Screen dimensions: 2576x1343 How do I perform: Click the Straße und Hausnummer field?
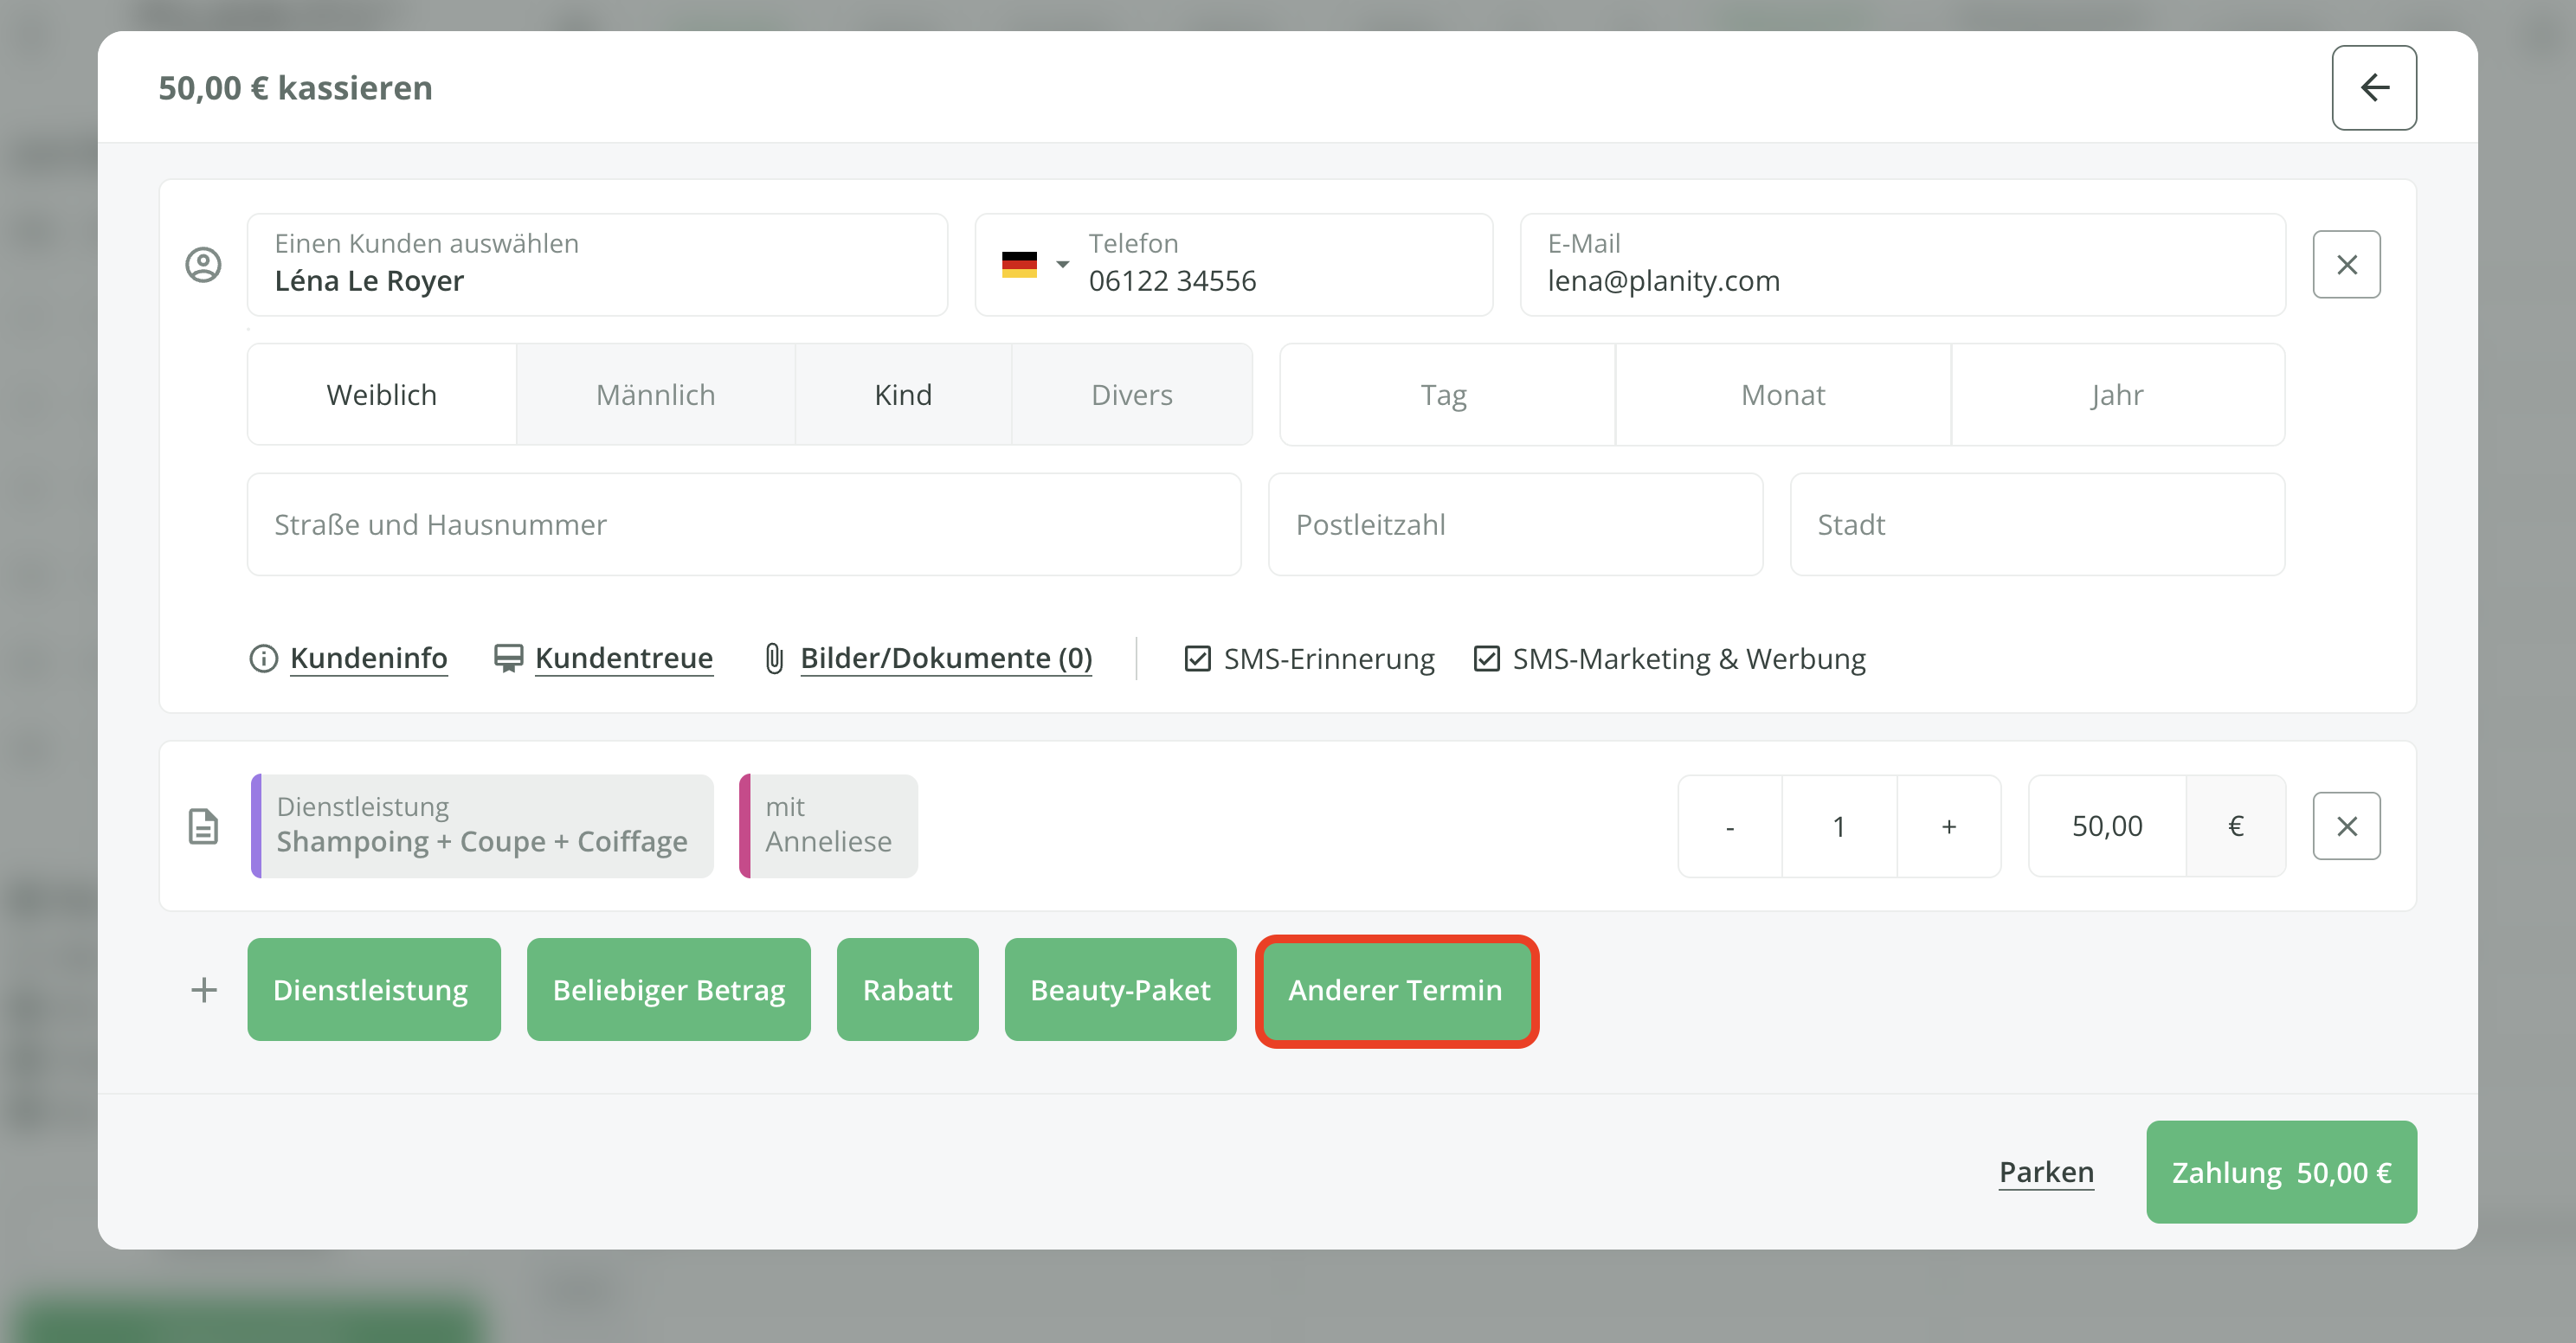click(x=743, y=525)
